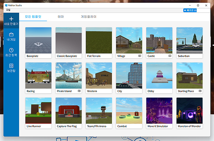Select the Suburban template thumbnail

point(189,40)
